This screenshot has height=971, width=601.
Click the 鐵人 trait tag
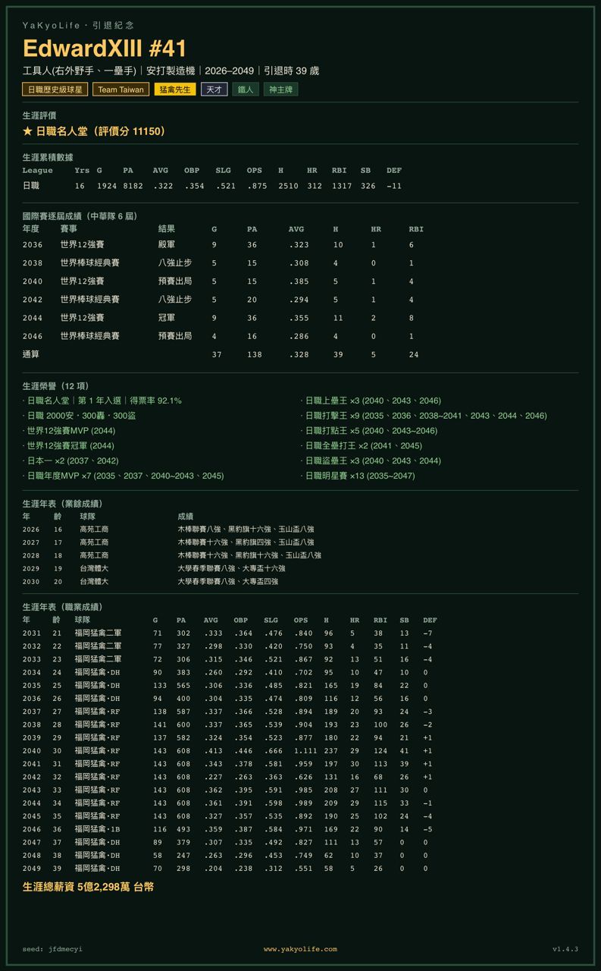[x=246, y=90]
